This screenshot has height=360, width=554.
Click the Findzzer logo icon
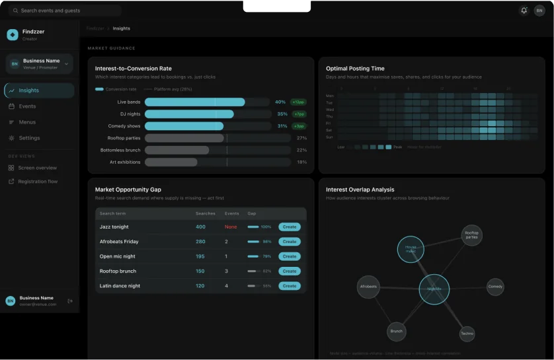[x=13, y=34]
